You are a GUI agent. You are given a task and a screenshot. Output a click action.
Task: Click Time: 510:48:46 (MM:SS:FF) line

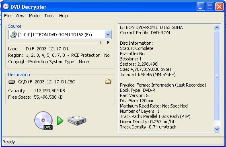click(x=148, y=75)
